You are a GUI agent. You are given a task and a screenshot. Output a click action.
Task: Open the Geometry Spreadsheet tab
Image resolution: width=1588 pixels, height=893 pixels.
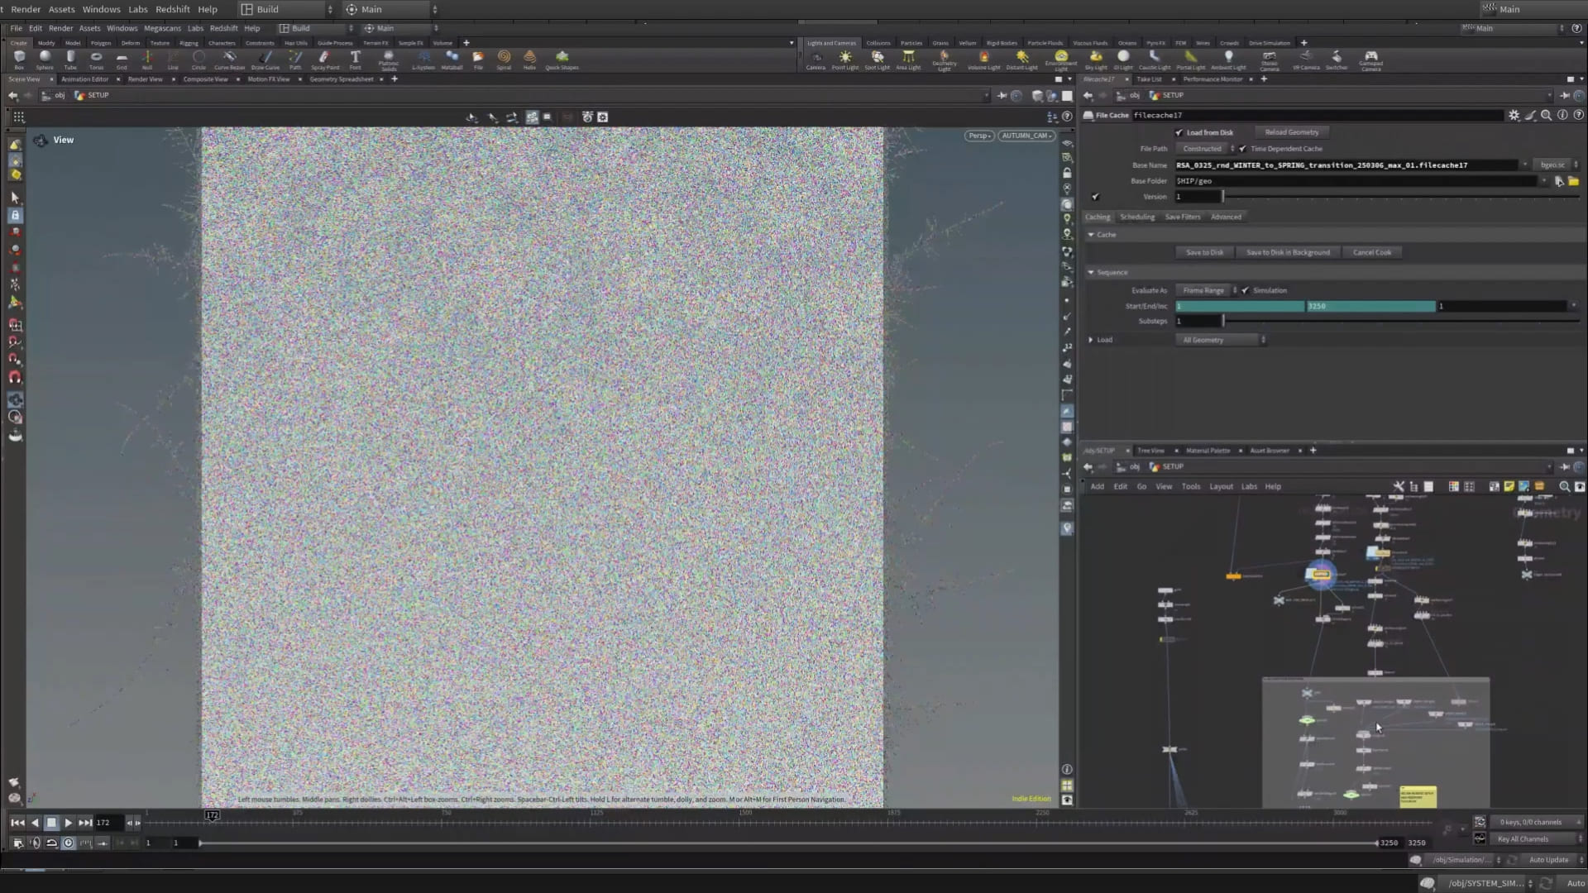coord(341,79)
